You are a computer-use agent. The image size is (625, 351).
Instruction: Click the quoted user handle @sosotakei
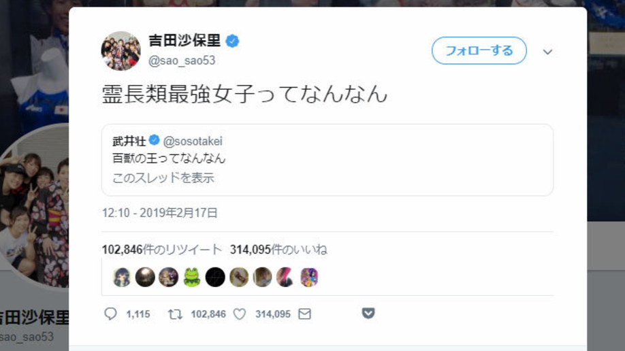click(193, 141)
